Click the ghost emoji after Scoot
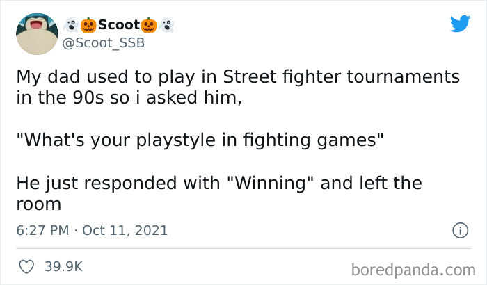Viewport: 487px width, 285px height. [x=166, y=25]
